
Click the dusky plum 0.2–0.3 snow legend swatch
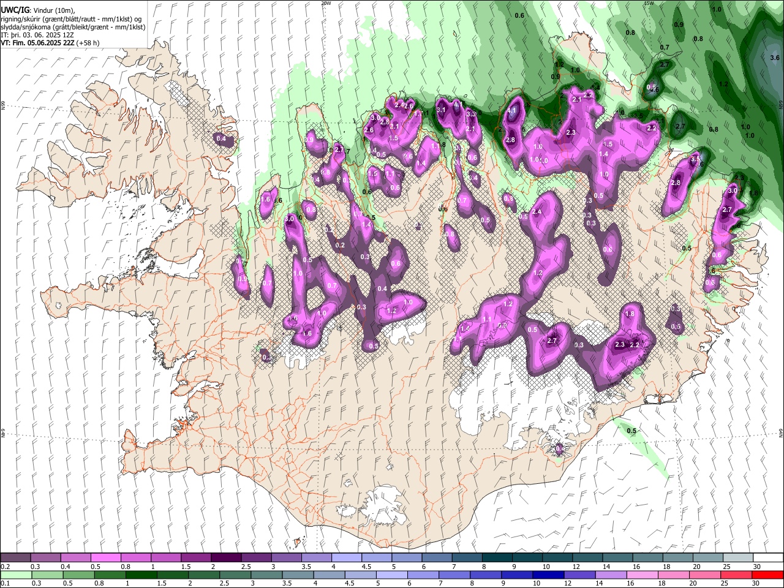coord(15,558)
